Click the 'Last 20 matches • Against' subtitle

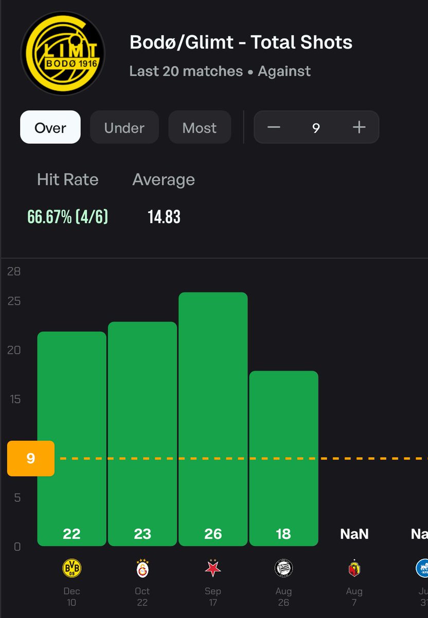(220, 71)
